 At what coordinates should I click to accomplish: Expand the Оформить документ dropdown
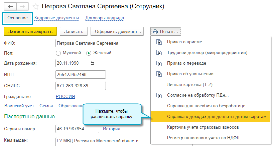pyautogui.click(x=117, y=32)
